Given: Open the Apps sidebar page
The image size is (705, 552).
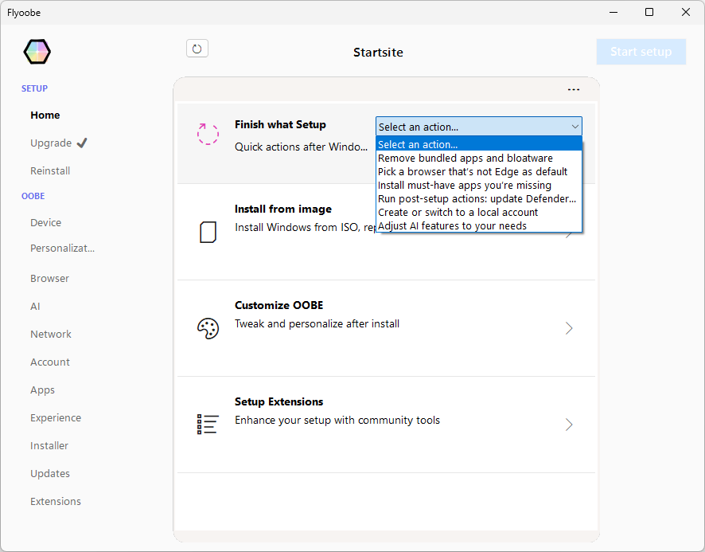Looking at the screenshot, I should tap(42, 390).
